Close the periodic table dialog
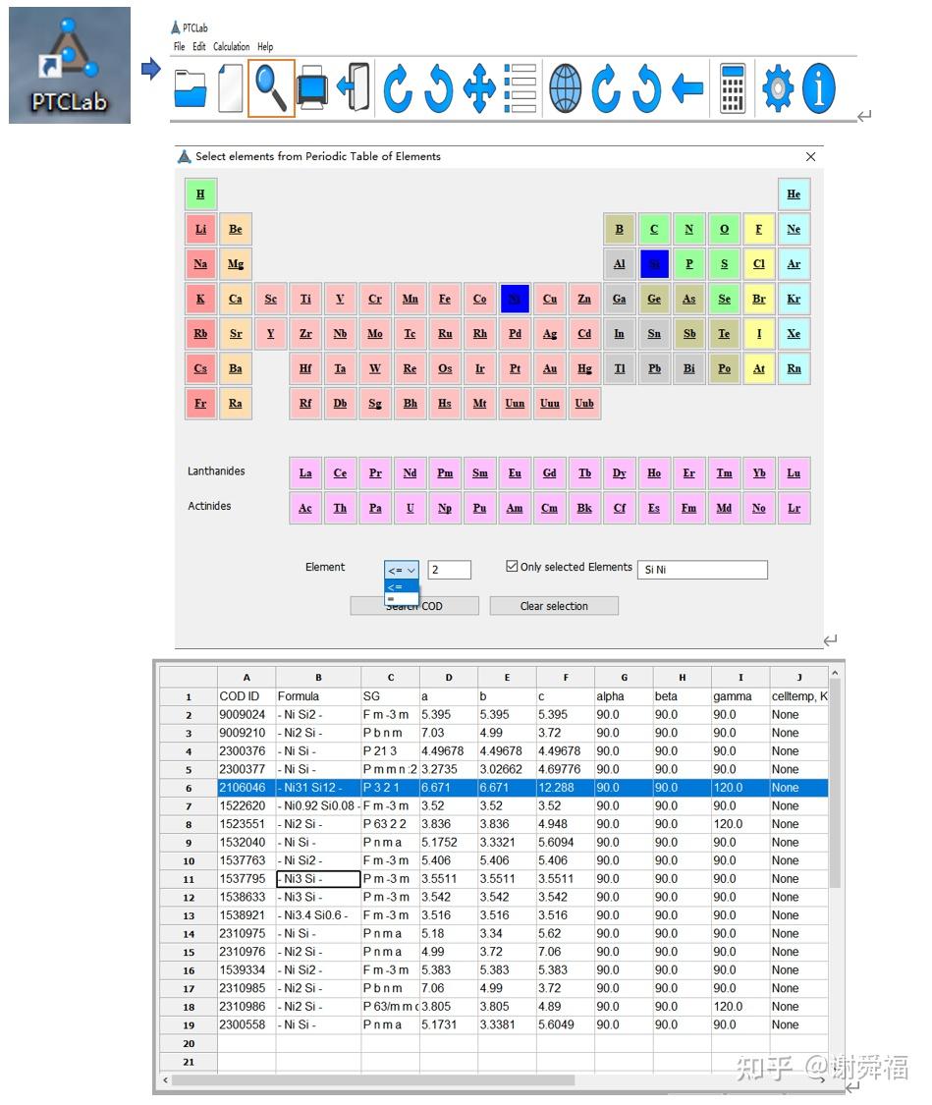This screenshot has width=932, height=1105. click(811, 156)
